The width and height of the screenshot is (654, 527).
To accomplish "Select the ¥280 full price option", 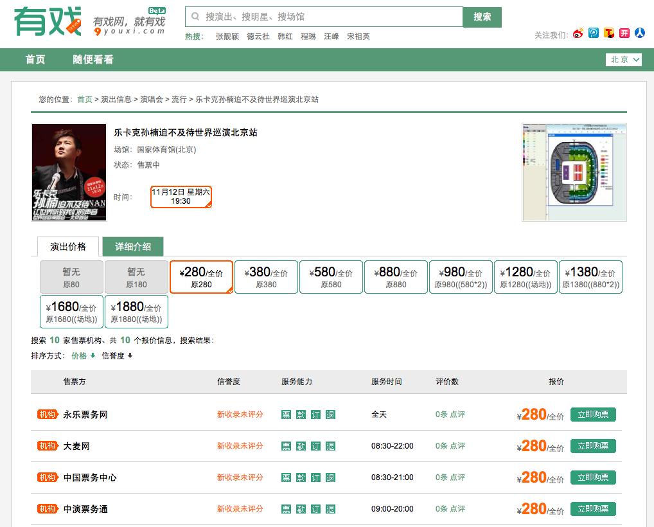I will pyautogui.click(x=201, y=277).
